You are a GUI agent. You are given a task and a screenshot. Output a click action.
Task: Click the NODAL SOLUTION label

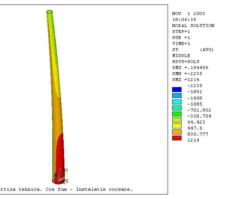[x=193, y=26]
